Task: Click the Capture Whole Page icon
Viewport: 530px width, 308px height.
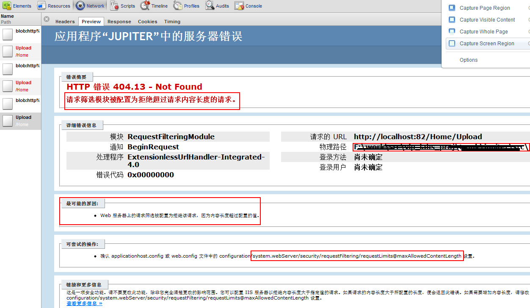Action: coord(452,31)
